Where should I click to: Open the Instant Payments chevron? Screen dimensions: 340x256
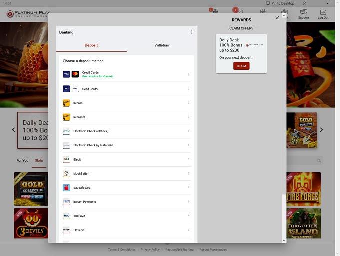(189, 202)
